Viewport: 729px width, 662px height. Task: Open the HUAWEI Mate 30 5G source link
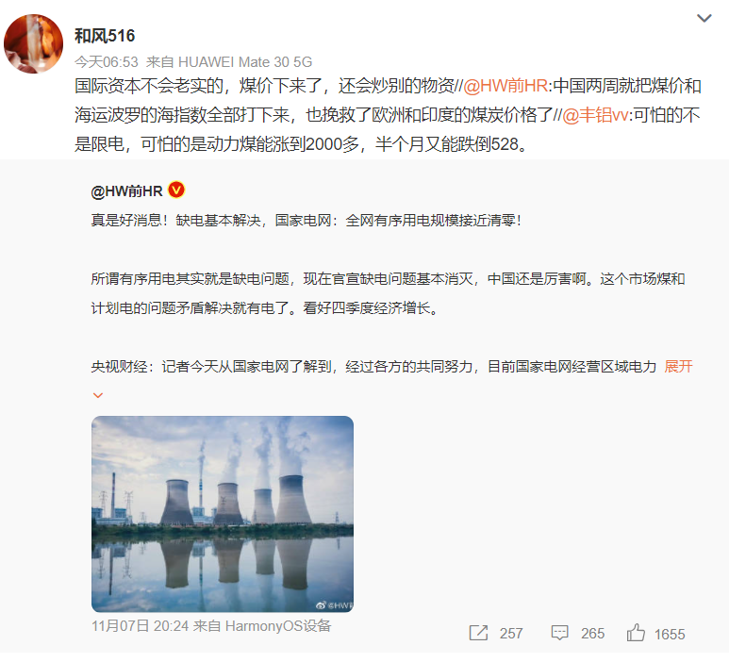pos(245,62)
